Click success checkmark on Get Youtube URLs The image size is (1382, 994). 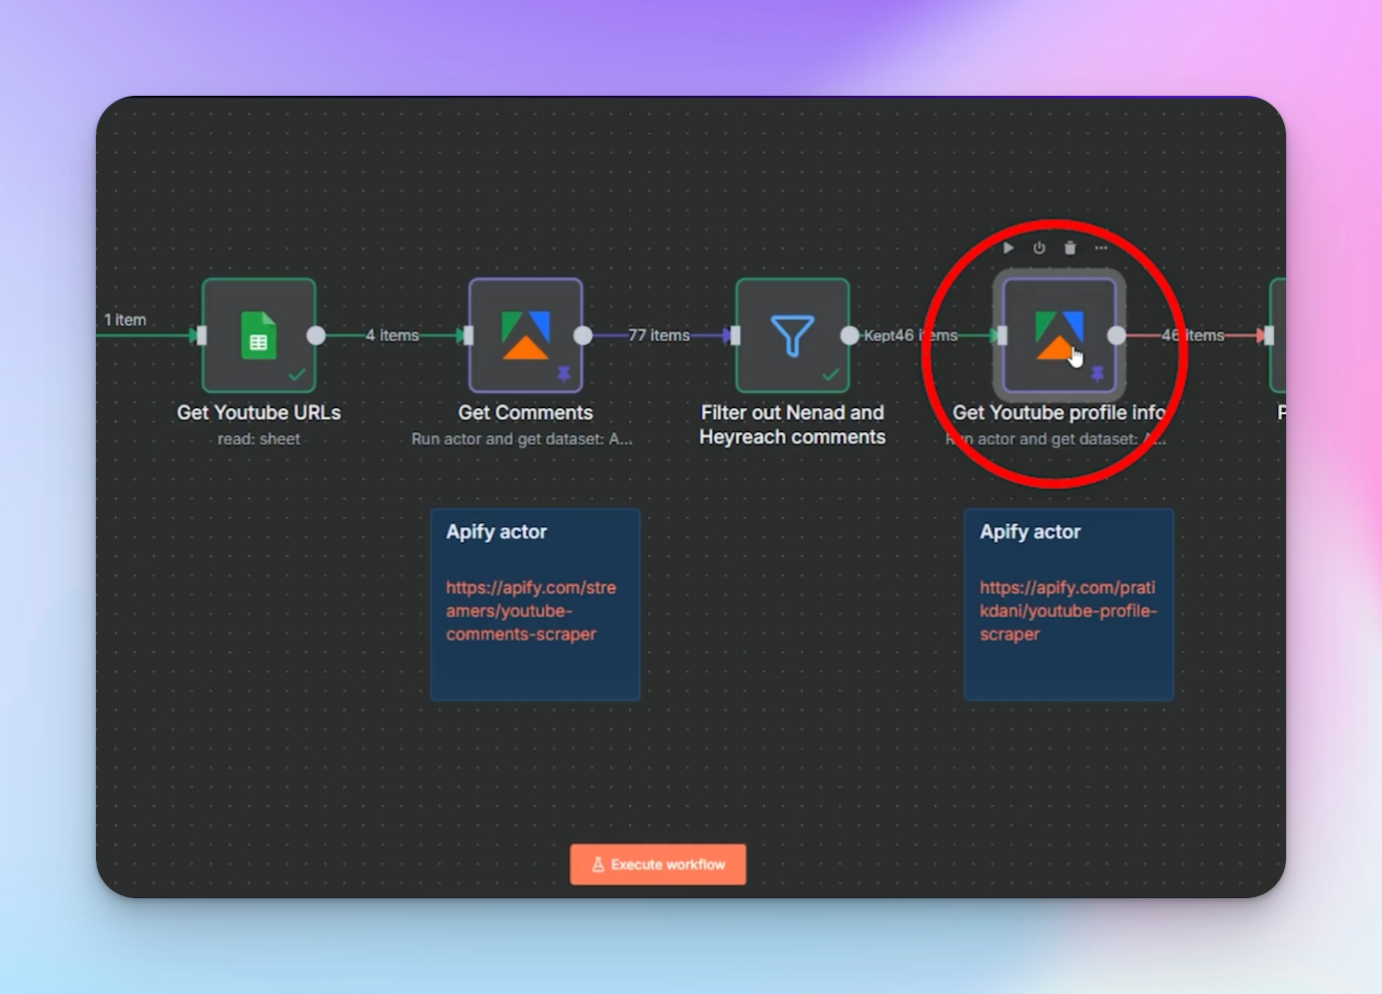pos(297,375)
